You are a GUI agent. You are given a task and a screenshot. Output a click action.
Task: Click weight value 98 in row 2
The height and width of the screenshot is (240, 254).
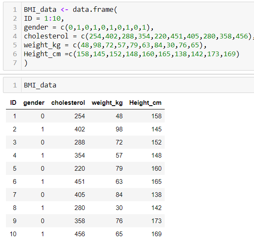pos(119,129)
